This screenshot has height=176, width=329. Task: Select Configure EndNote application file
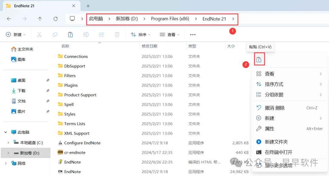click(x=82, y=143)
